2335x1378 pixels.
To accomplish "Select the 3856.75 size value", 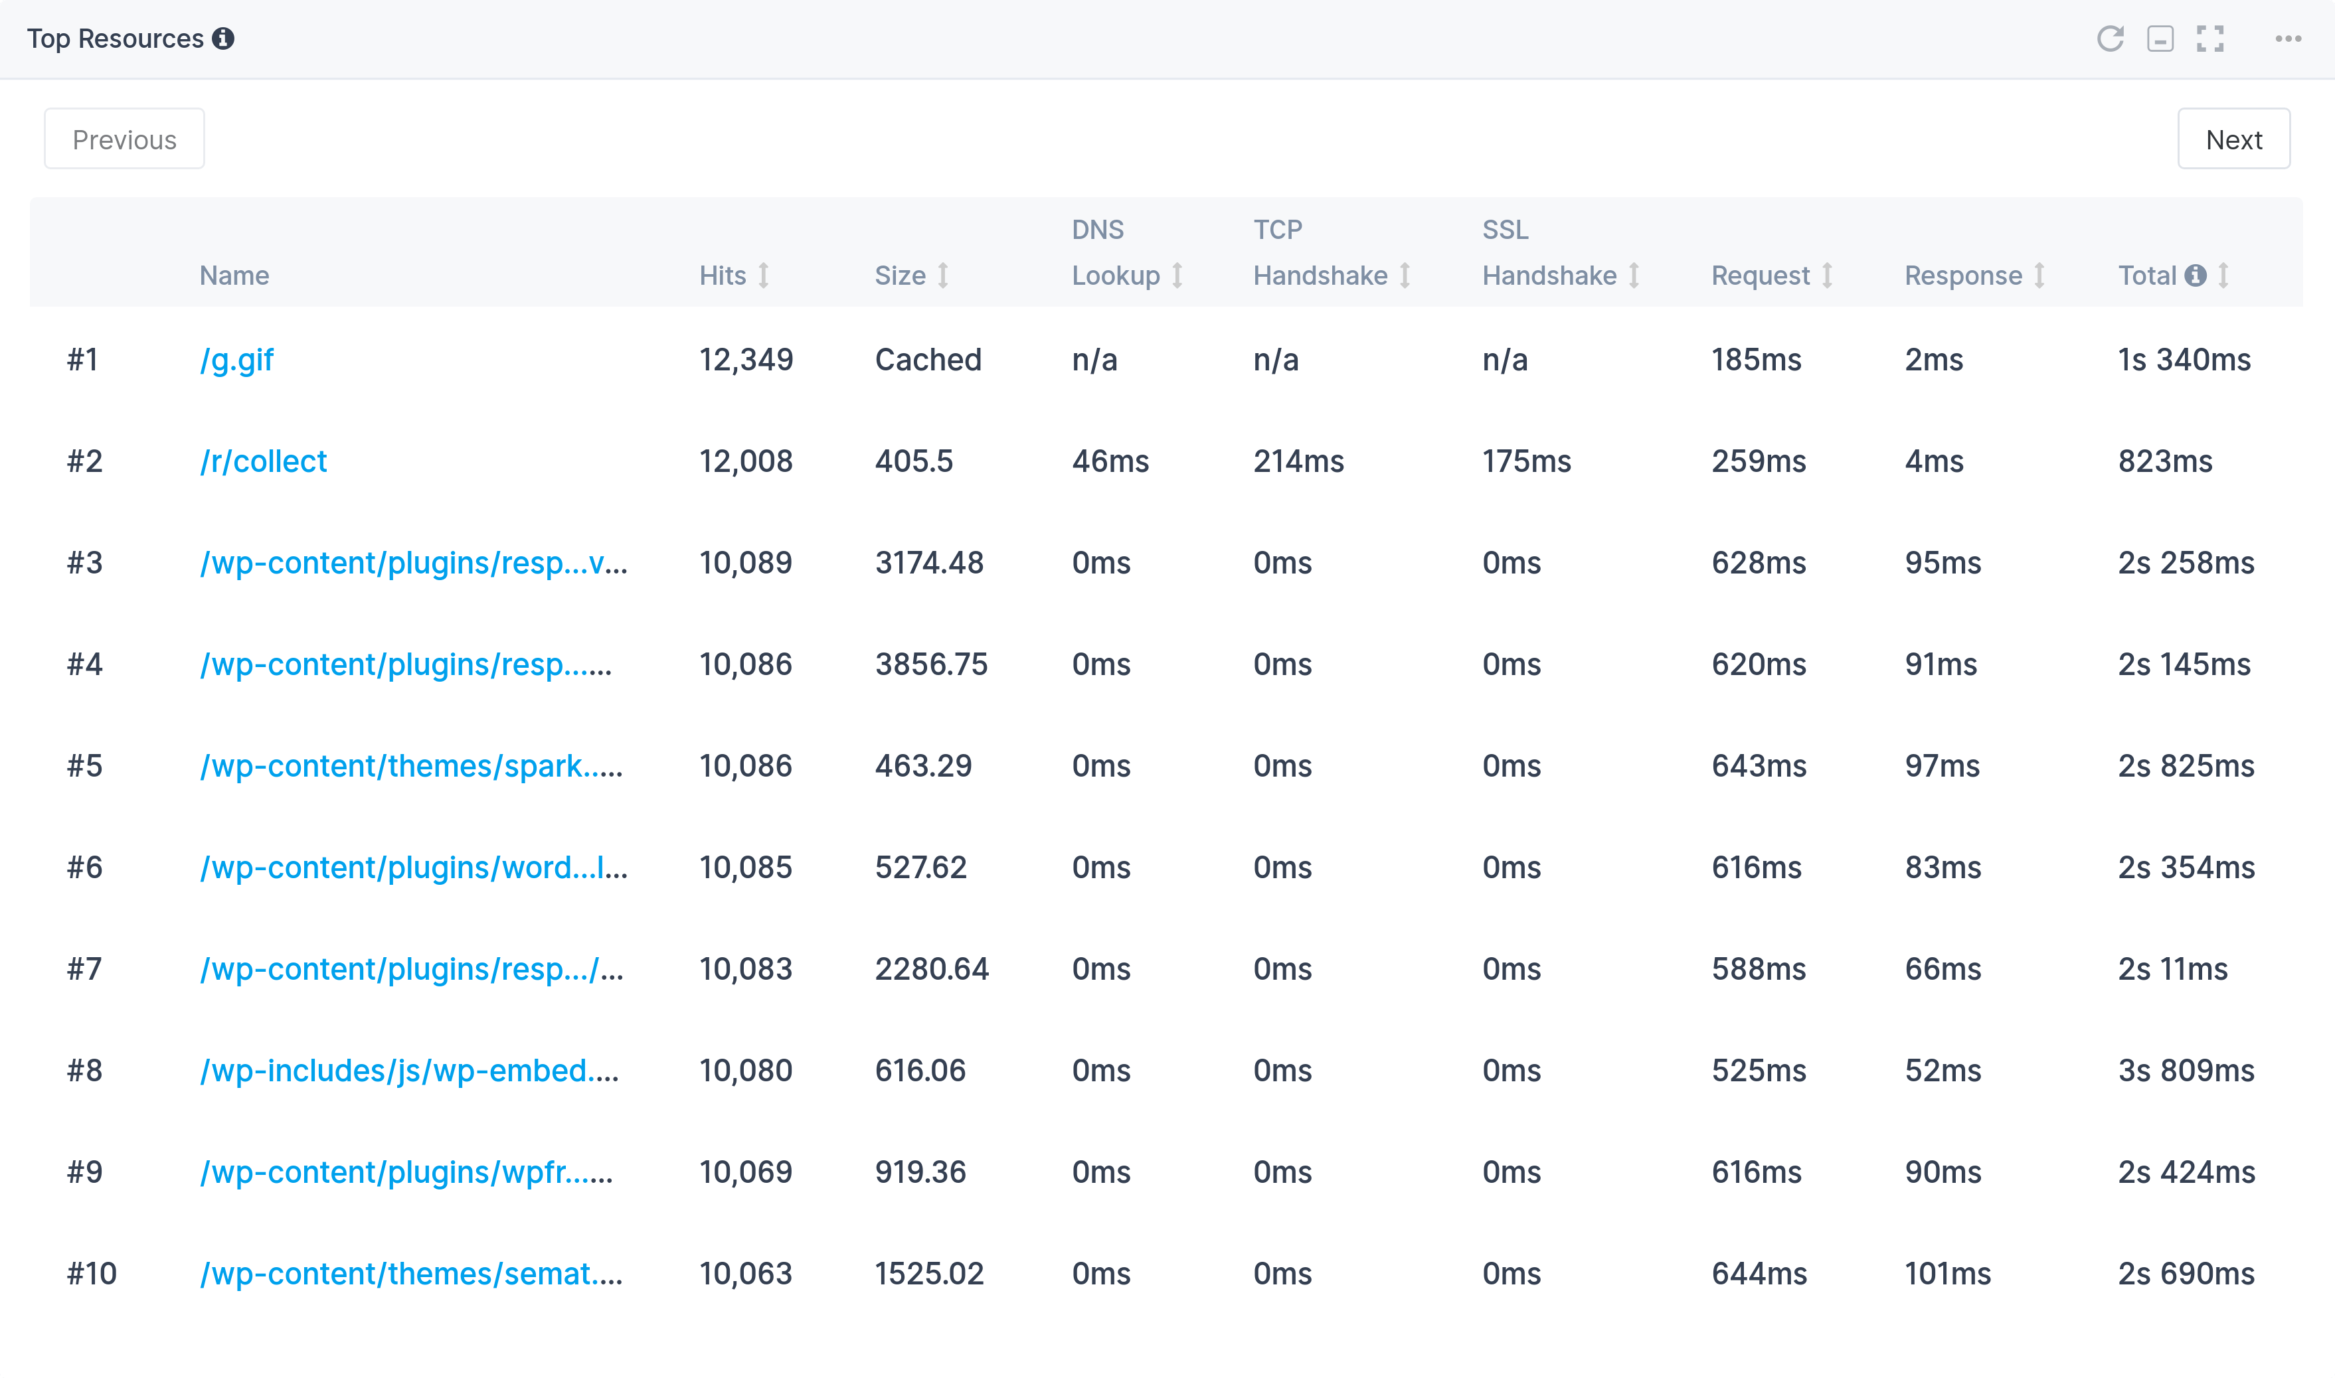I will tap(932, 665).
